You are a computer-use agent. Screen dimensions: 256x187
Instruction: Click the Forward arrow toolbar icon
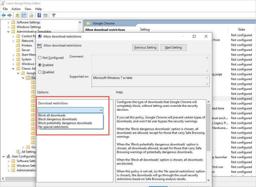[10, 15]
